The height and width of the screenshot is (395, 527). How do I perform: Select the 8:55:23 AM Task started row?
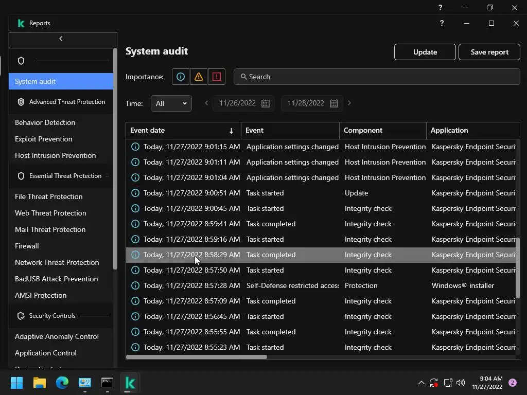click(x=321, y=348)
